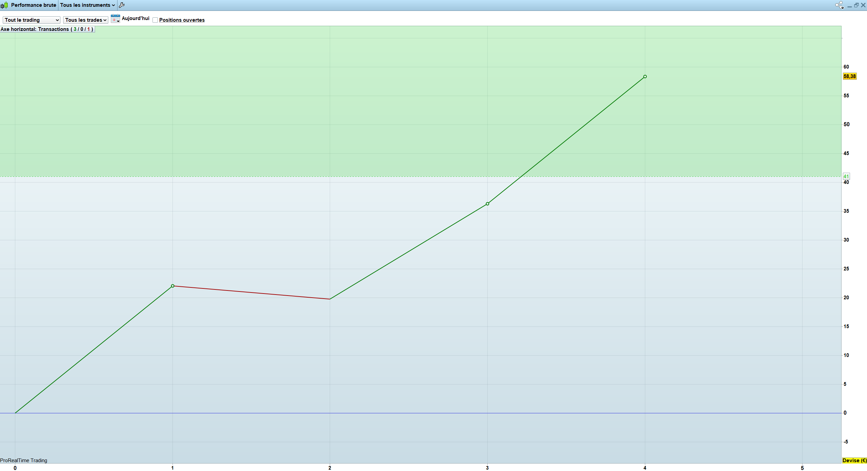Screen dimensions: 867x471
Task: Click the Devise (€) axis label
Action: pyautogui.click(x=854, y=460)
